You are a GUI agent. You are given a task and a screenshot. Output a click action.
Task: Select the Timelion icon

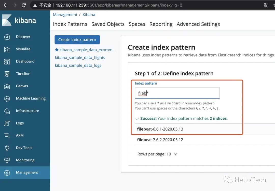click(x=7, y=74)
